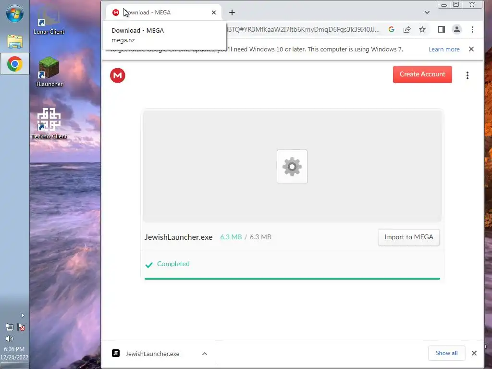
Task: Open the Chrome profile avatar
Action: (x=457, y=29)
